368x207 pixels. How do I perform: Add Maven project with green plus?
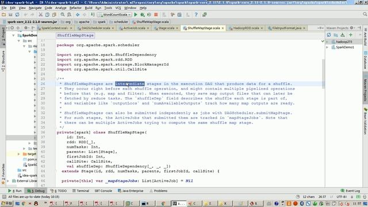pyautogui.click(x=351, y=35)
